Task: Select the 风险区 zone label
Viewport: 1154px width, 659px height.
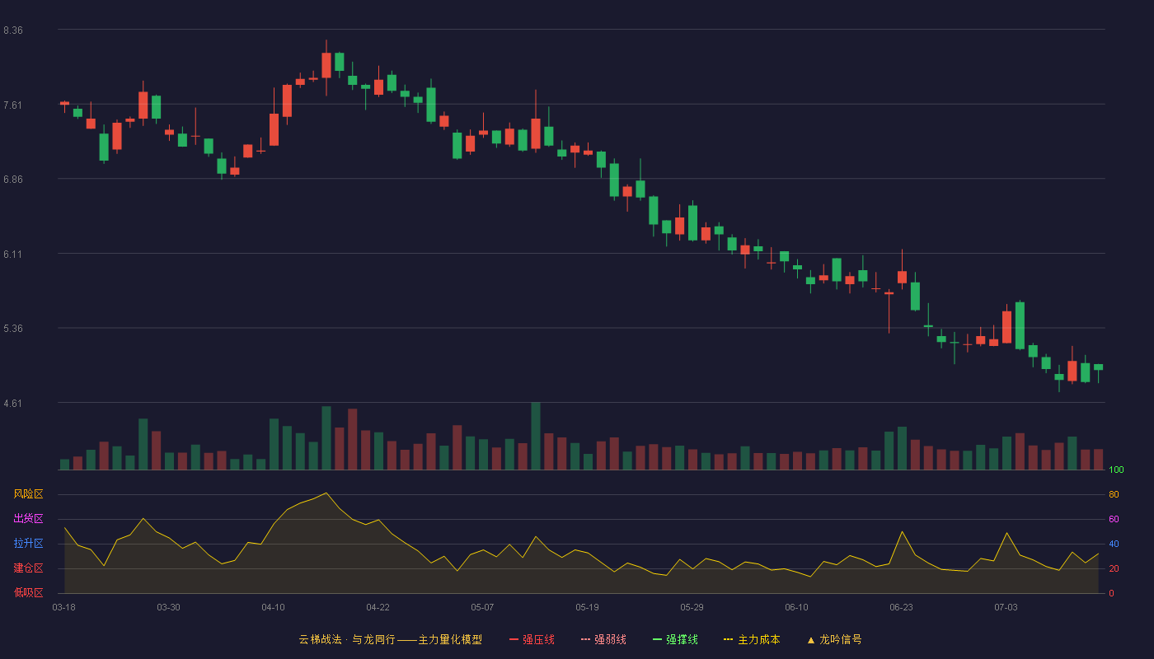Action: pos(28,494)
